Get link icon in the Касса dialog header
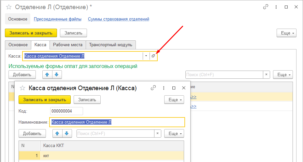Screen dimensions: 303x162 tap(153, 88)
